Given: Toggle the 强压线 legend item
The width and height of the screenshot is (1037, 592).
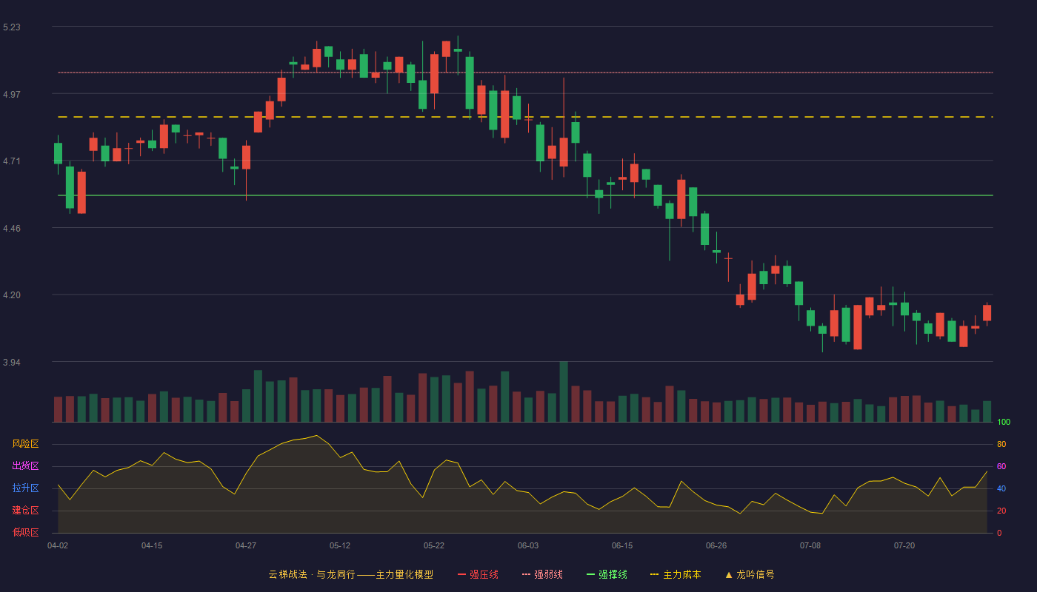Looking at the screenshot, I should tap(478, 574).
